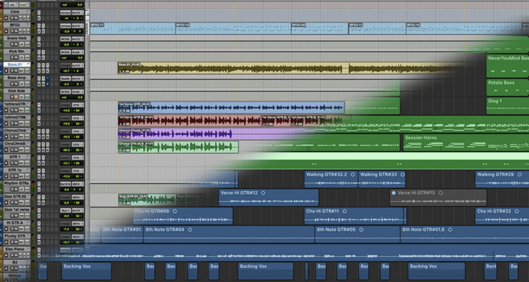Solo the Hi GTR A track
Viewport: 529px width, 282px height.
pos(12,229)
